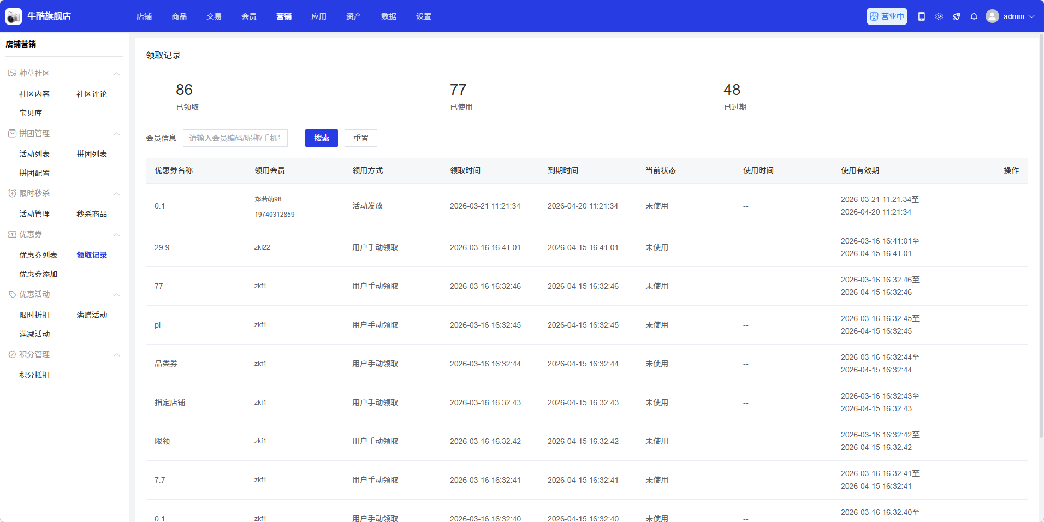
Task: Open the admin account dropdown arrow
Action: click(1031, 16)
